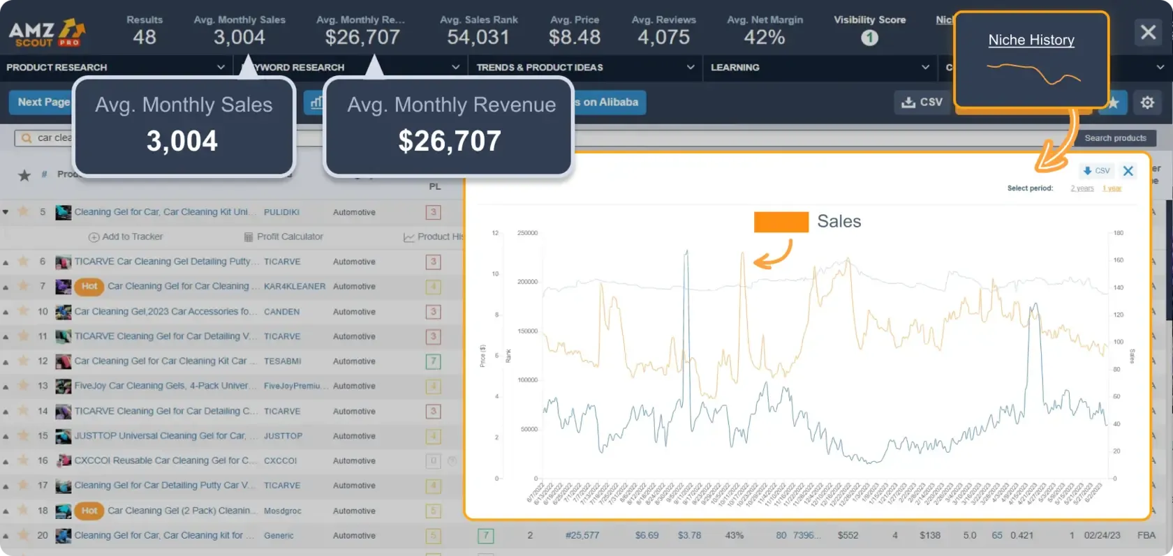The width and height of the screenshot is (1173, 556).
Task: Select the 2 years period link
Action: (1082, 188)
